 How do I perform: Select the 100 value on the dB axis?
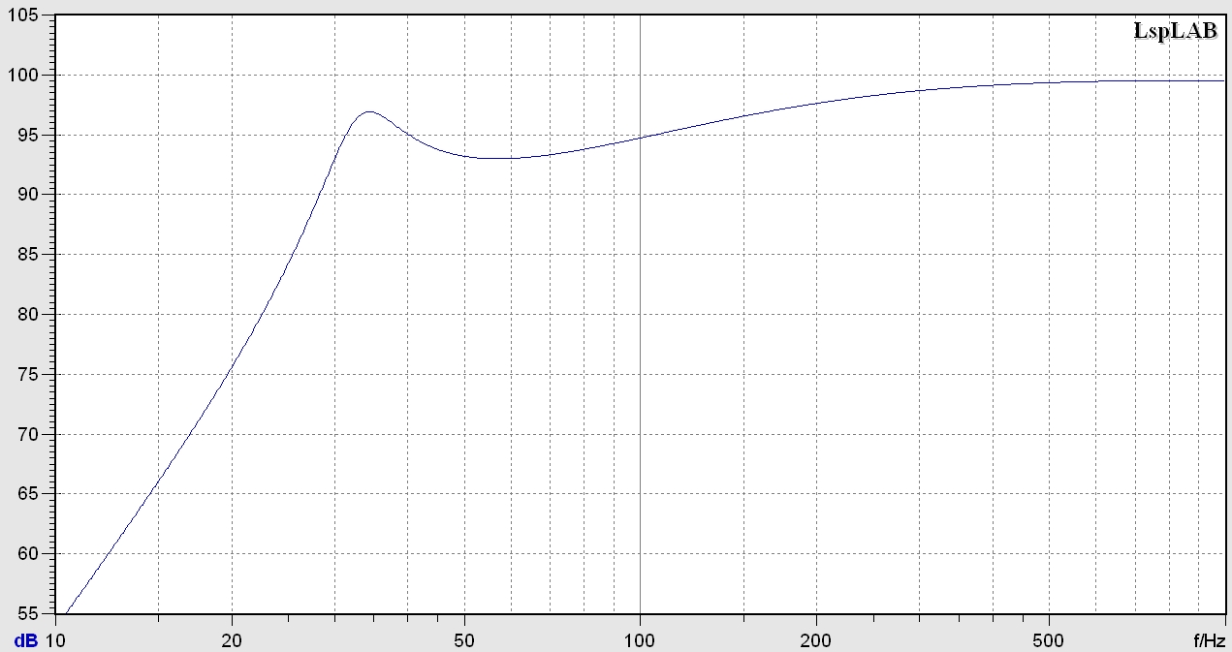click(x=24, y=75)
